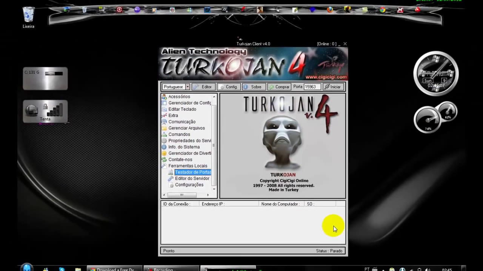This screenshot has height=271, width=483.
Task: Click the Pronto status bar text
Action: point(169,251)
